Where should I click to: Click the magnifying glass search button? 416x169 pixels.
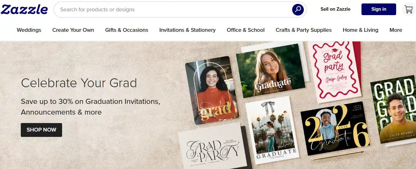click(298, 9)
